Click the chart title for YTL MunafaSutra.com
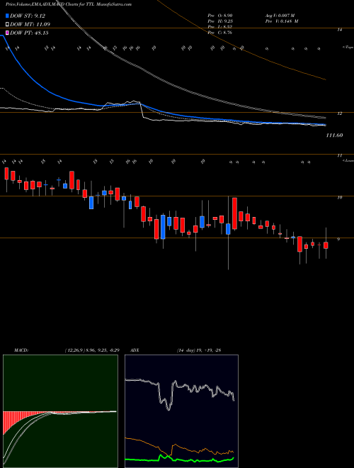This screenshot has width=354, height=468. (69, 4)
